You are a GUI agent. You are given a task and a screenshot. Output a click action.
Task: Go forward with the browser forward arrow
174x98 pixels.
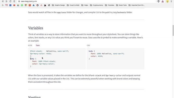pos(7,1)
